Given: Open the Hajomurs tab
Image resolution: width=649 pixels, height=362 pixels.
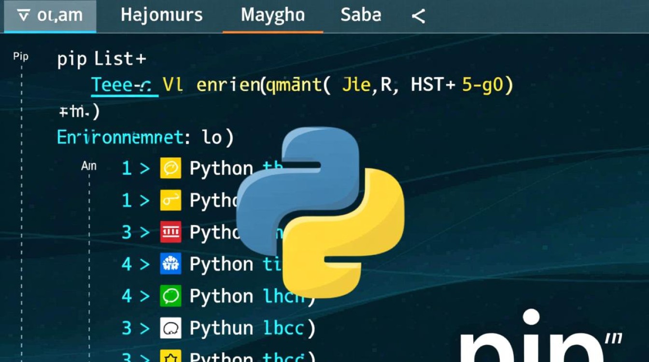Looking at the screenshot, I should [x=162, y=15].
